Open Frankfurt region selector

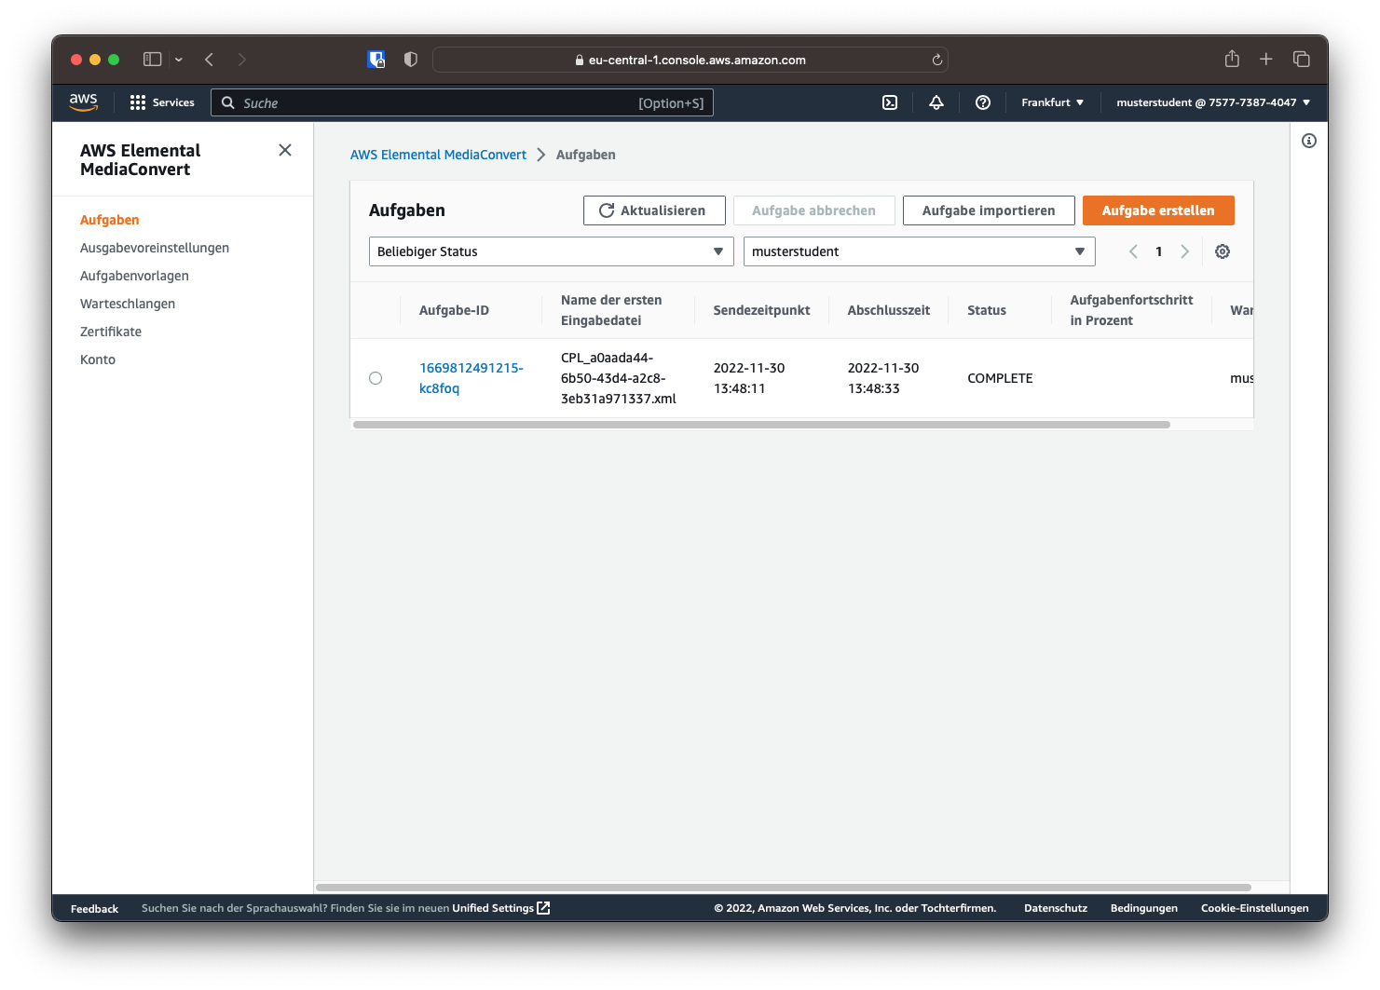pyautogui.click(x=1052, y=102)
